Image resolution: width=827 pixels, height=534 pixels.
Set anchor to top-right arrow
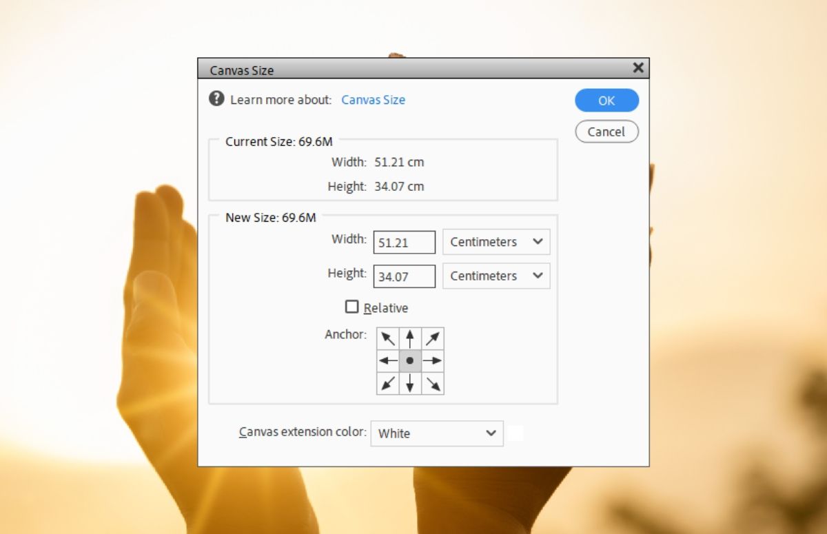click(433, 338)
